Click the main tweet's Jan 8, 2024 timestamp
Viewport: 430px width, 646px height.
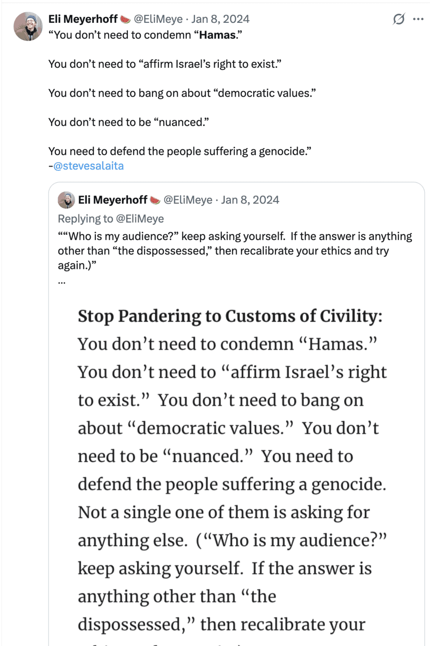tap(220, 19)
